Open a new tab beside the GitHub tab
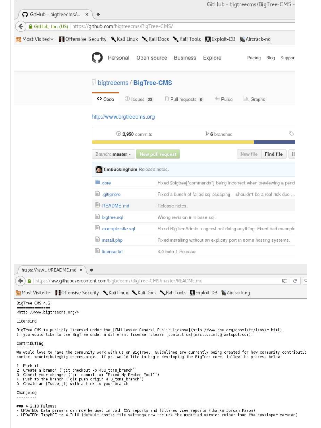 [x=98, y=14]
